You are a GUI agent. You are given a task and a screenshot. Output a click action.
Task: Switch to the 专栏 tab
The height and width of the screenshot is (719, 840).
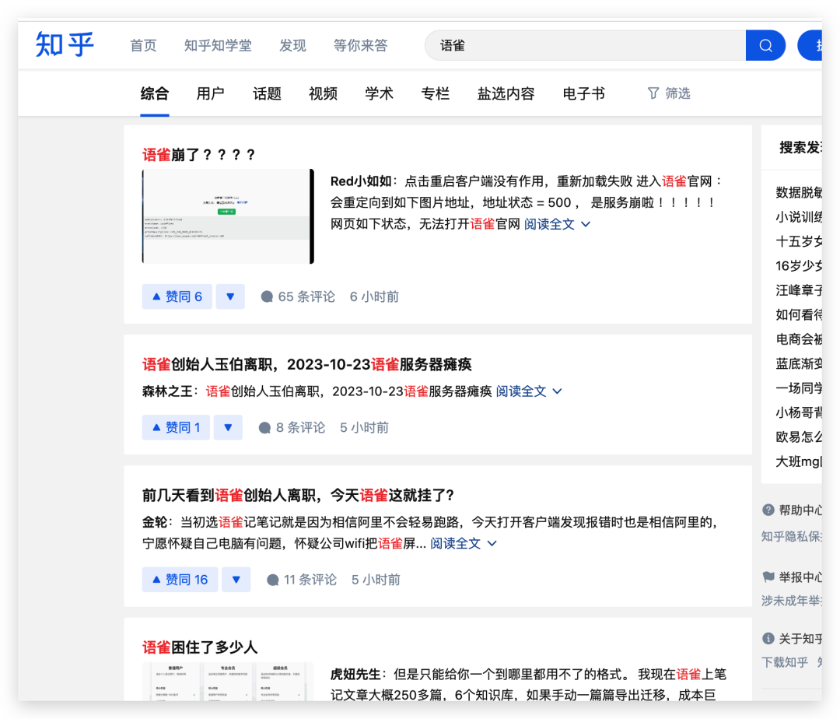(x=435, y=93)
